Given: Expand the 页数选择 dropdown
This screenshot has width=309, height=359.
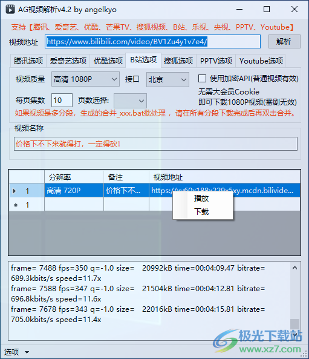Looking at the screenshot, I should pos(130,100).
